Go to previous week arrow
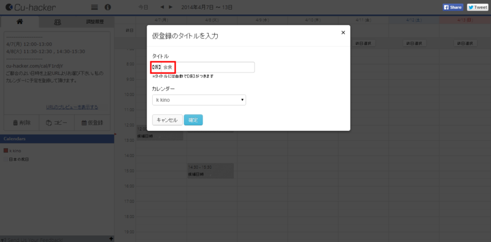The image size is (491, 242). (162, 7)
